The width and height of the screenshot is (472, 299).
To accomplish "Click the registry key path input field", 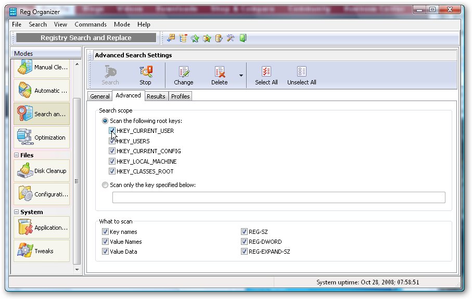I will pos(278,197).
